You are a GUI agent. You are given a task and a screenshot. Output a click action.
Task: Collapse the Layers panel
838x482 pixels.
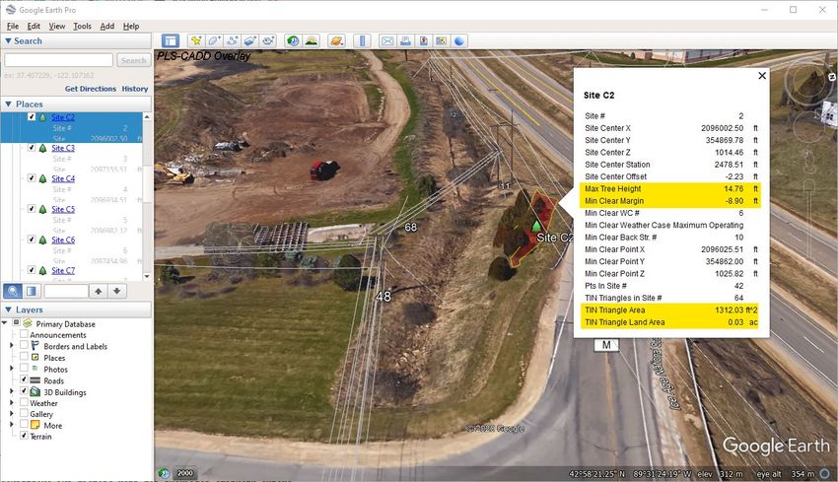[x=8, y=310]
